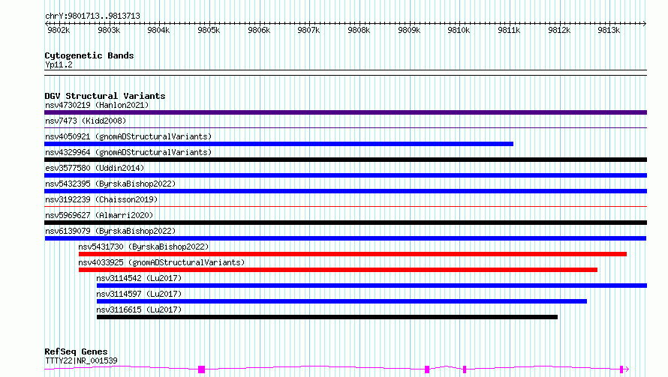Open nsv4033925 gnomAD variant label
This screenshot has height=377, width=668.
coord(161,262)
